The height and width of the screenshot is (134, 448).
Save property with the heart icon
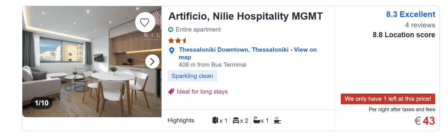[145, 22]
